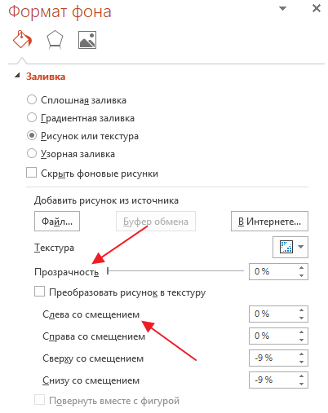Click the texture preview swatch icon
328x413 pixels.
[286, 247]
